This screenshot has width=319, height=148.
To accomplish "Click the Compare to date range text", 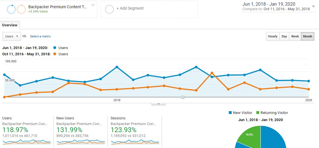I will click(x=276, y=9).
